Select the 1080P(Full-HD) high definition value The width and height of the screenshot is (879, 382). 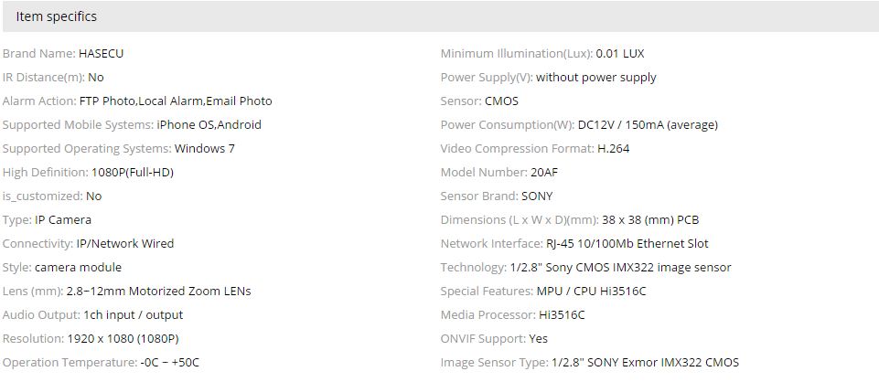(x=133, y=173)
